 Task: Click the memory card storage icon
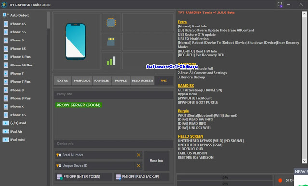(x=111, y=41)
